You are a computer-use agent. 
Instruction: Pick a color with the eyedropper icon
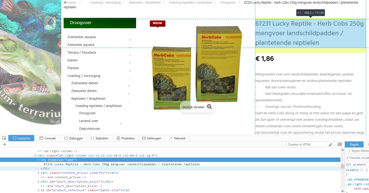click(331, 145)
